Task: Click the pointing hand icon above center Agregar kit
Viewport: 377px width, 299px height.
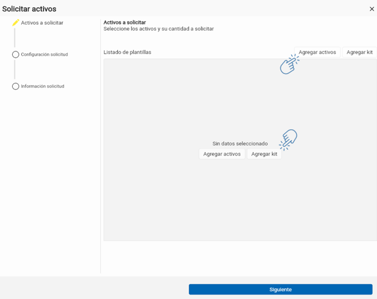Action: tap(288, 140)
